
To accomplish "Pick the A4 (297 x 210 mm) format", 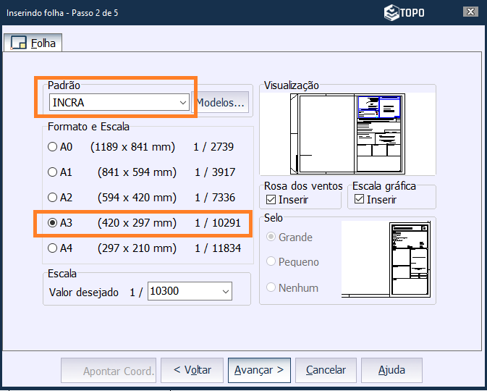I will click(52, 248).
